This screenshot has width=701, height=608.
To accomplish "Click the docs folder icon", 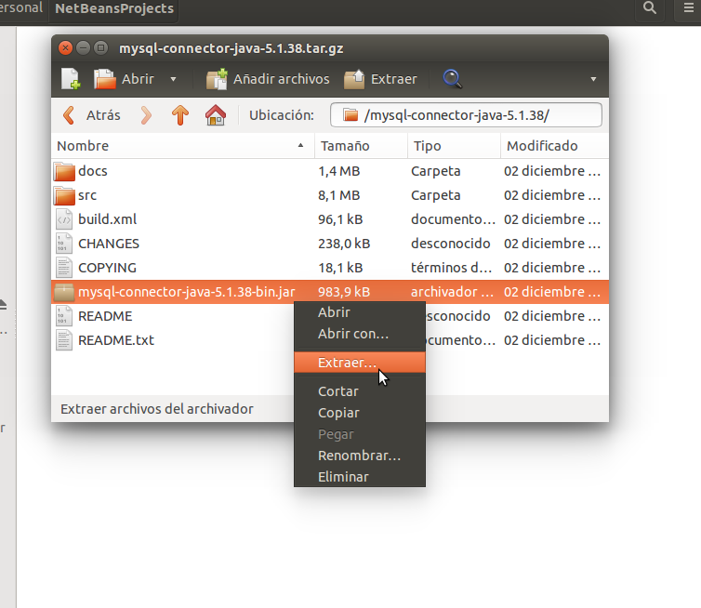I will (64, 172).
